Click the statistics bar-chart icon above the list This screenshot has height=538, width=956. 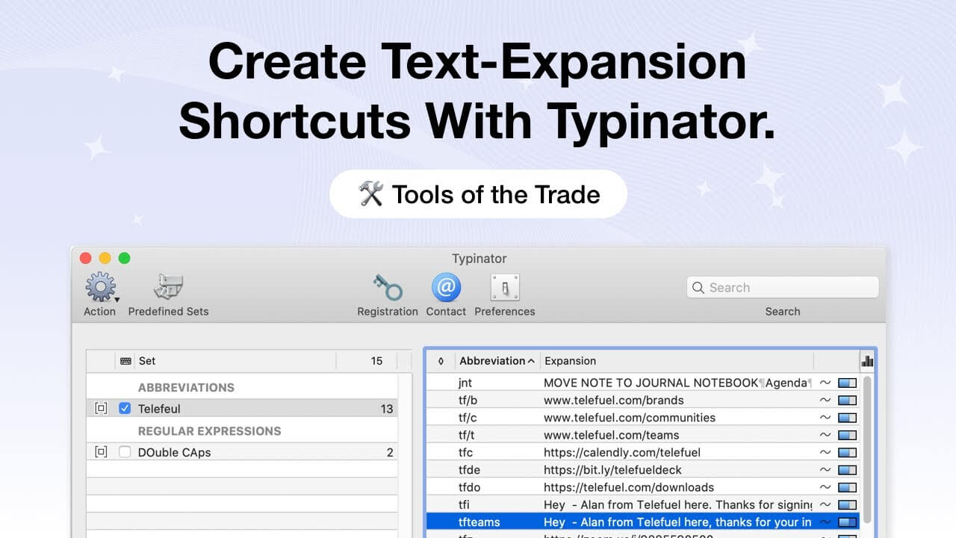point(867,361)
